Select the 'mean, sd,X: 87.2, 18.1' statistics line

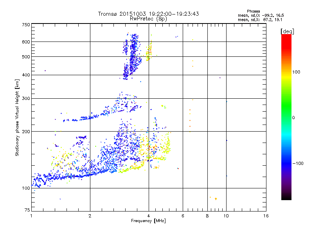click(x=260, y=20)
